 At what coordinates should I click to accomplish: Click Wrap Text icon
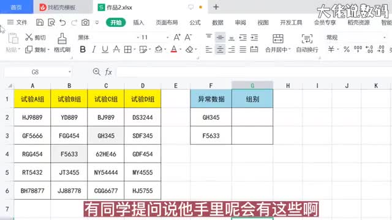pos(307,38)
